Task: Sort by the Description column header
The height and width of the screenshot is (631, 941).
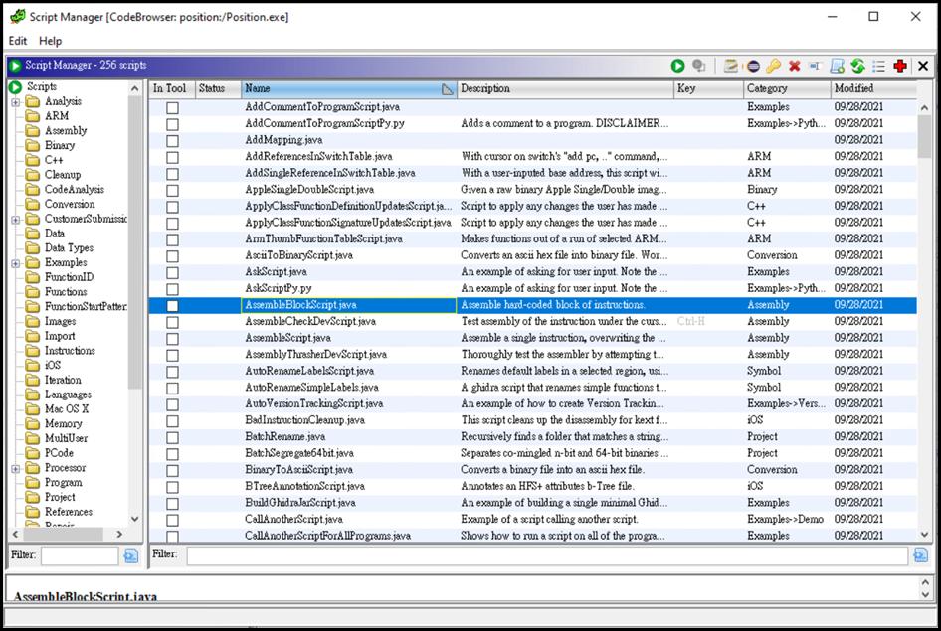Action: [x=565, y=88]
